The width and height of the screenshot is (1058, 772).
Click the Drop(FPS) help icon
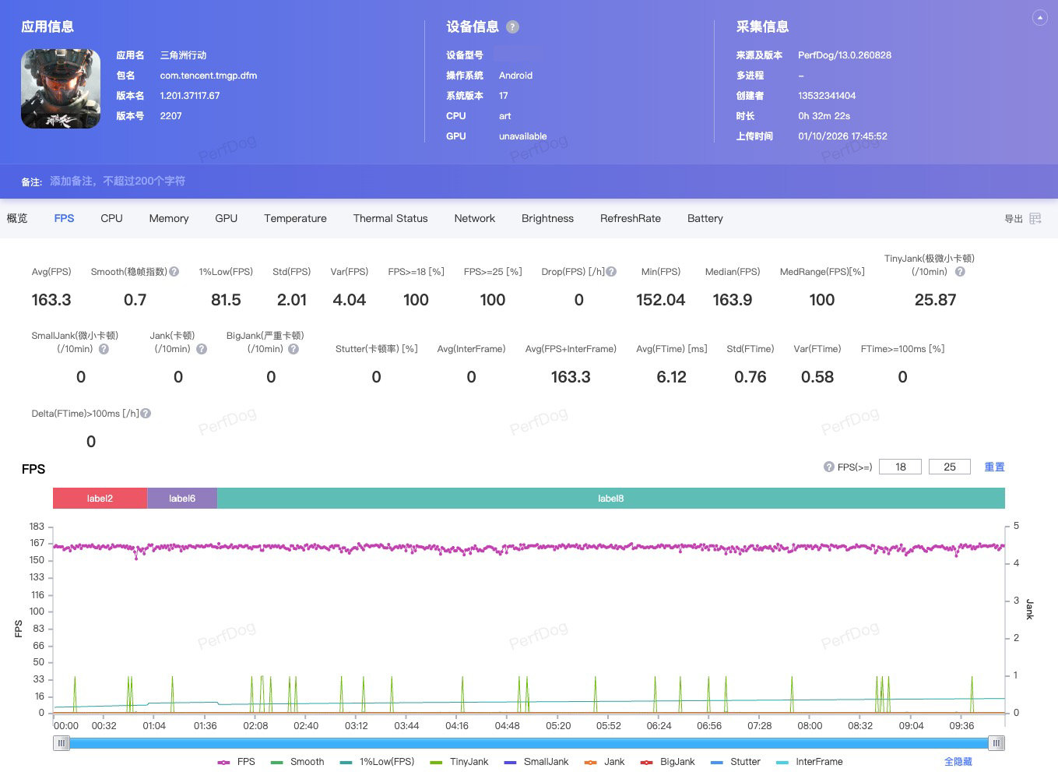click(611, 272)
